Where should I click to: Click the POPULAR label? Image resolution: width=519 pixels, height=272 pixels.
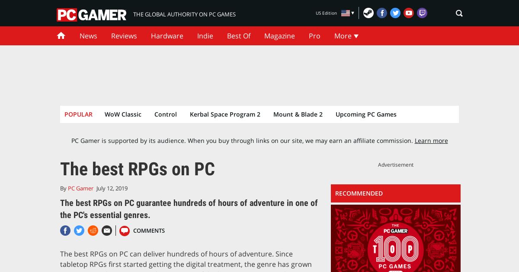click(78, 114)
